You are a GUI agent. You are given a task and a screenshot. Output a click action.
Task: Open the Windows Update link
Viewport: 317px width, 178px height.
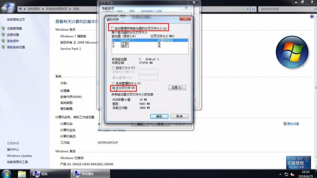click(x=19, y=156)
